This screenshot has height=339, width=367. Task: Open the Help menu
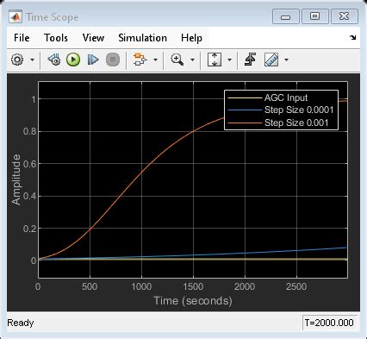coord(191,38)
